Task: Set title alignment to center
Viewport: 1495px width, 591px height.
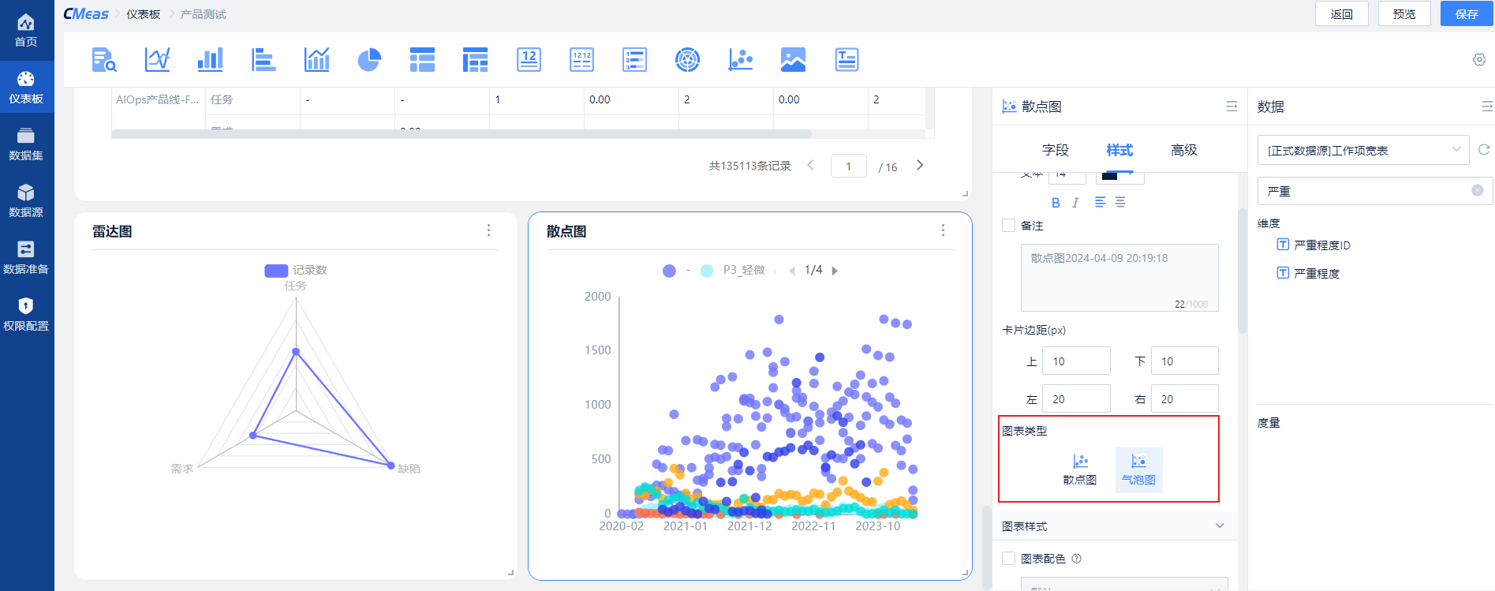Action: tap(1120, 203)
